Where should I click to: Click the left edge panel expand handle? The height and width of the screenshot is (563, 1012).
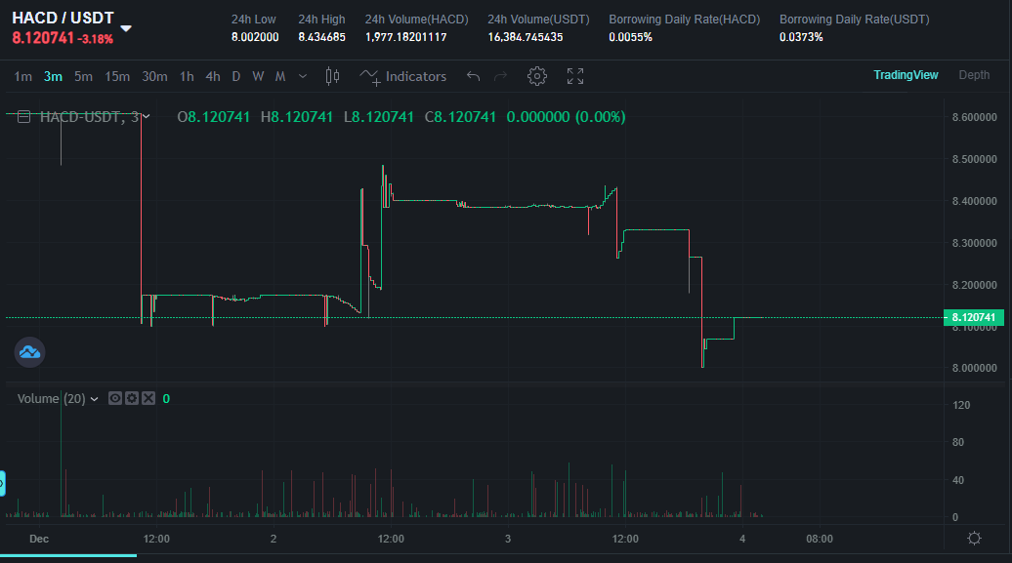3,484
